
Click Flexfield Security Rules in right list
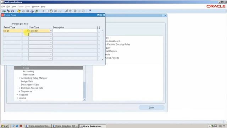[x=118, y=44]
